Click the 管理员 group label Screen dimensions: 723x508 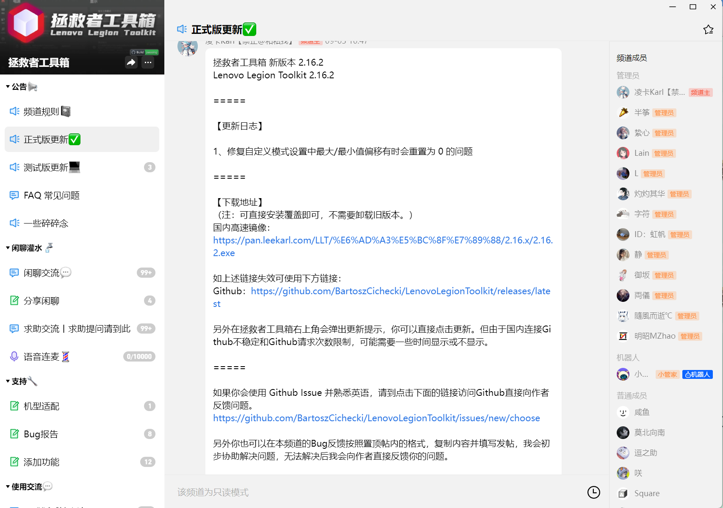point(628,75)
